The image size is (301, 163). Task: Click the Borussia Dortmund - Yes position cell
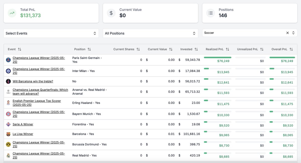(x=89, y=144)
